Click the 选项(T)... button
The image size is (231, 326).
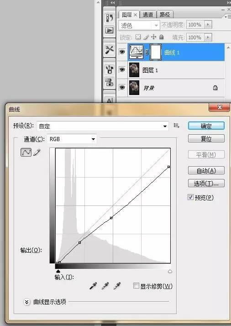pos(206,184)
